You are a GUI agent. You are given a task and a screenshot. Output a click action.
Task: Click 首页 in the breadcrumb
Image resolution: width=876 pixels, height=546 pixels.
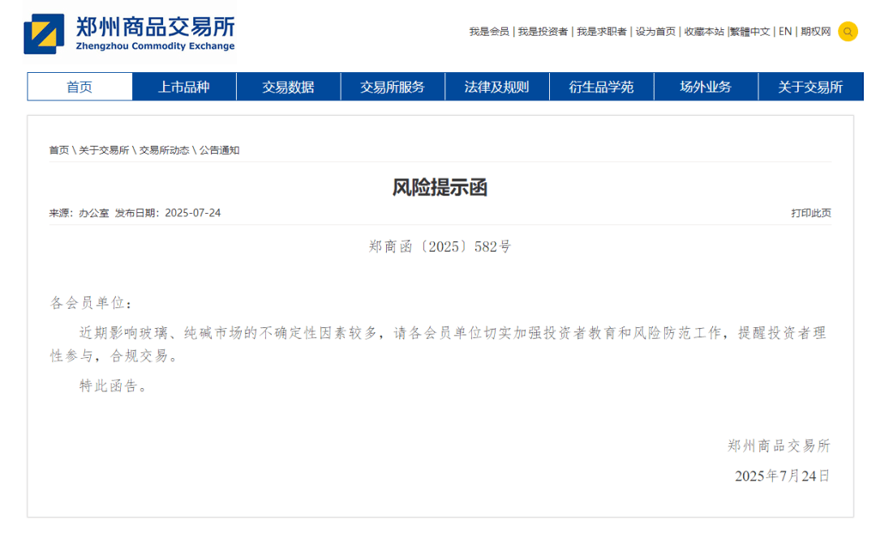(x=59, y=150)
